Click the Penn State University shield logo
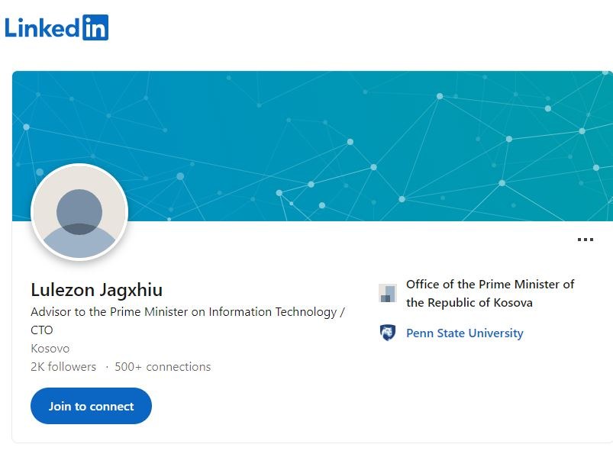 [388, 333]
